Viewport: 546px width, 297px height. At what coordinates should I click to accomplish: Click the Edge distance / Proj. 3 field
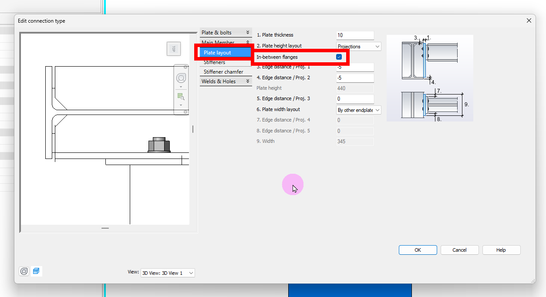(355, 99)
